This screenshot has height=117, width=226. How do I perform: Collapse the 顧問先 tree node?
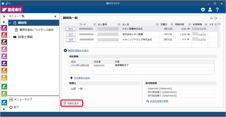coord(10,23)
